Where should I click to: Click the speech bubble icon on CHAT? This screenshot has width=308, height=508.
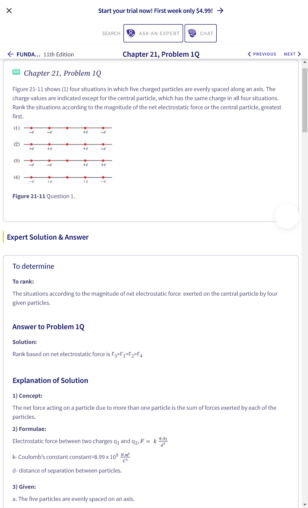[x=192, y=33]
